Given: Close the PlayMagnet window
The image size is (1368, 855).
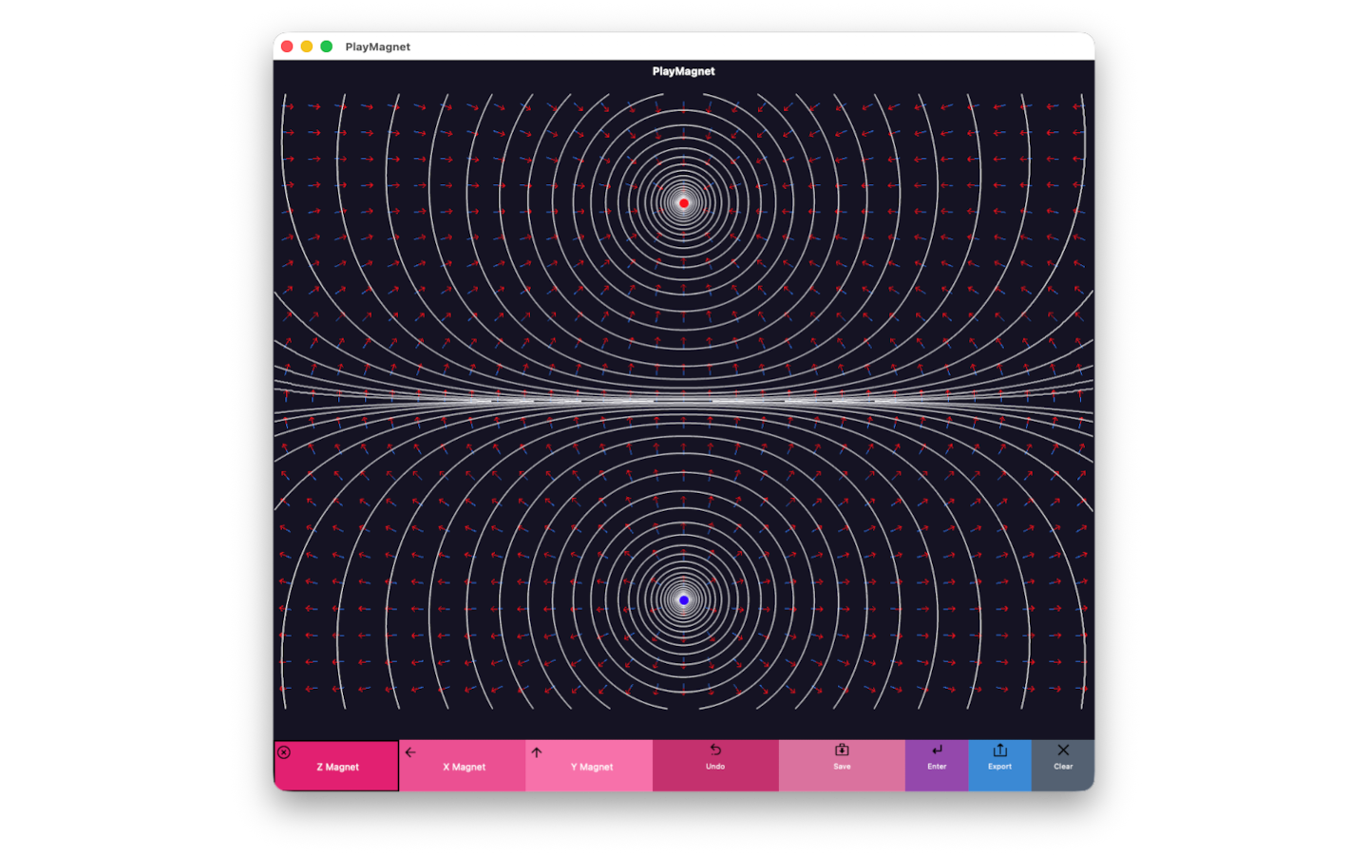Looking at the screenshot, I should [x=287, y=47].
